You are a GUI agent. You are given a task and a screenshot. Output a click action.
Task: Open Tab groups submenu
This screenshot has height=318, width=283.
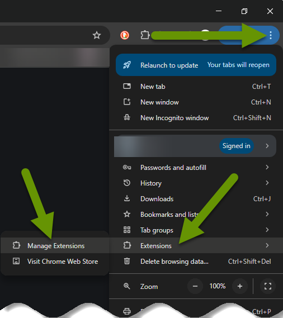point(196,230)
